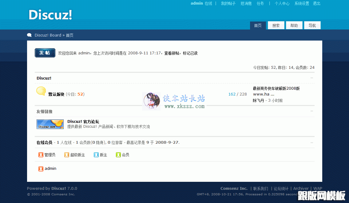Collapse the 在线会员 section
This screenshot has height=203, width=349.
coord(312,142)
